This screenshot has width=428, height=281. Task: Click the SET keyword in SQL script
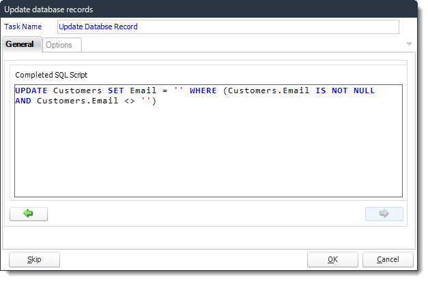(x=117, y=91)
